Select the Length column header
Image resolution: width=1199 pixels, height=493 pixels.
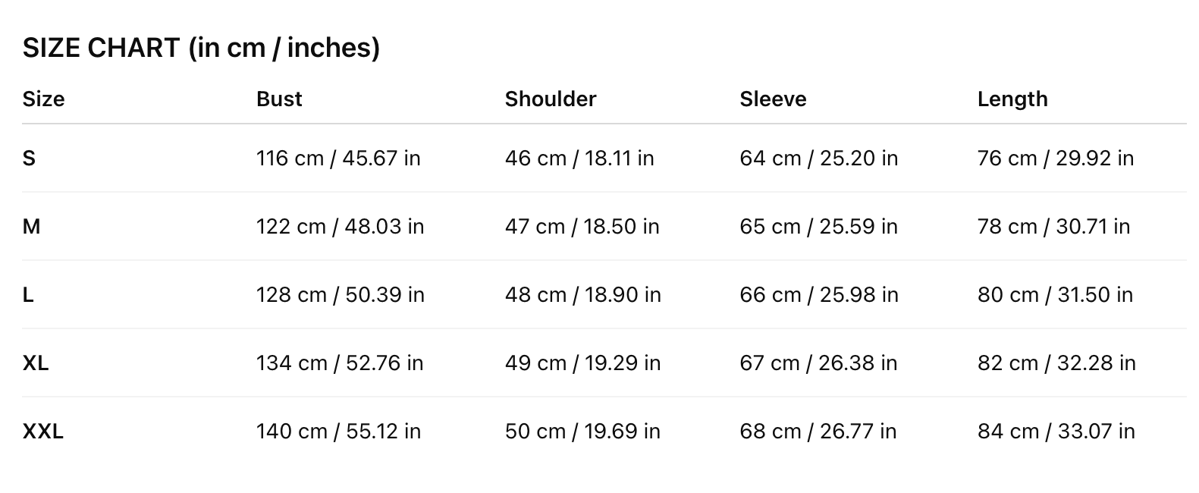1012,99
